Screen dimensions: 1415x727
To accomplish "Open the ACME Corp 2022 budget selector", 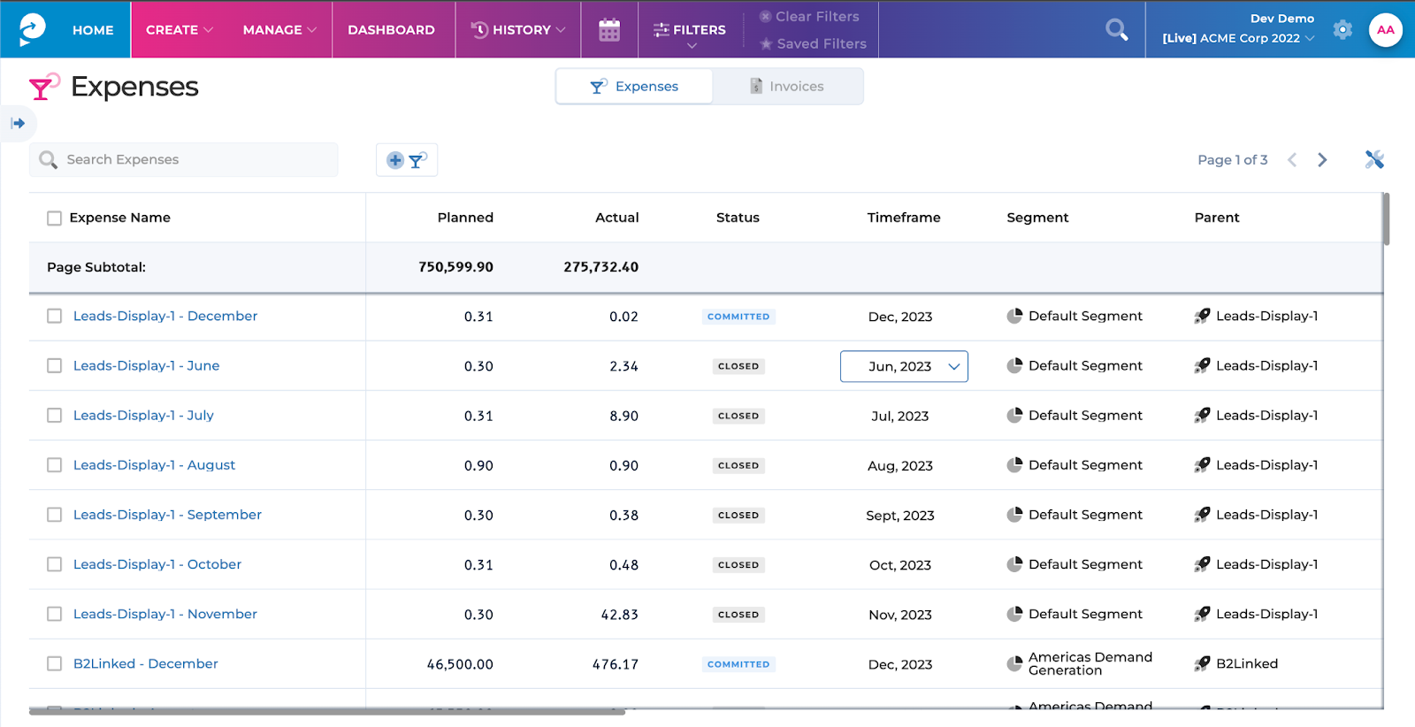I will coord(1238,38).
